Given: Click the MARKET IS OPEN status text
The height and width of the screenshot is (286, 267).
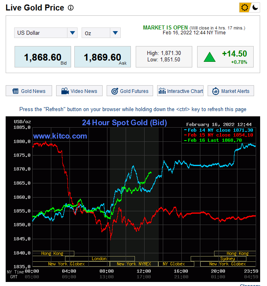Looking at the screenshot, I should tap(165, 27).
